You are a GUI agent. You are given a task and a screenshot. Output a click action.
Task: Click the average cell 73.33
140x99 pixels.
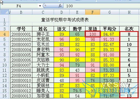click(110, 70)
